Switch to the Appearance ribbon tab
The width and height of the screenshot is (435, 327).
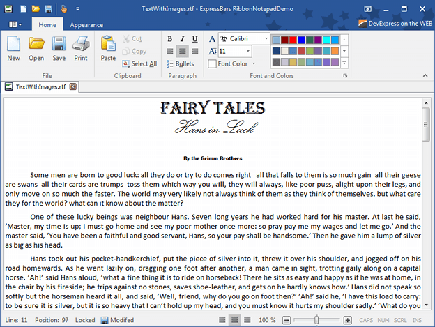click(86, 24)
